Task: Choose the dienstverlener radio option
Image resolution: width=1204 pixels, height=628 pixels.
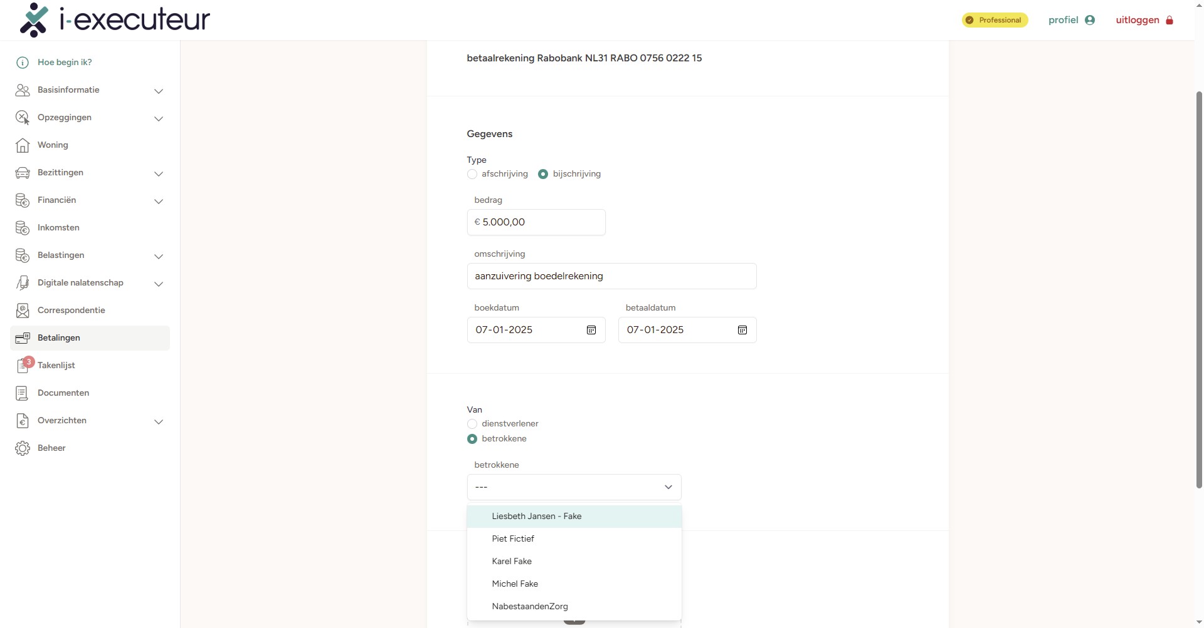Action: [x=472, y=424]
